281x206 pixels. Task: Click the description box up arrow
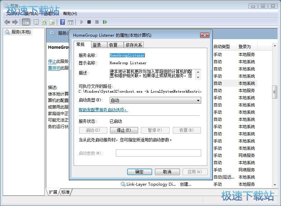pyautogui.click(x=198, y=72)
